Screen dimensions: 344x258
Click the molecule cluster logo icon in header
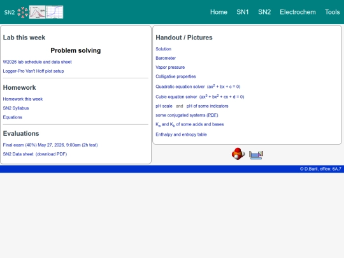click(22, 12)
